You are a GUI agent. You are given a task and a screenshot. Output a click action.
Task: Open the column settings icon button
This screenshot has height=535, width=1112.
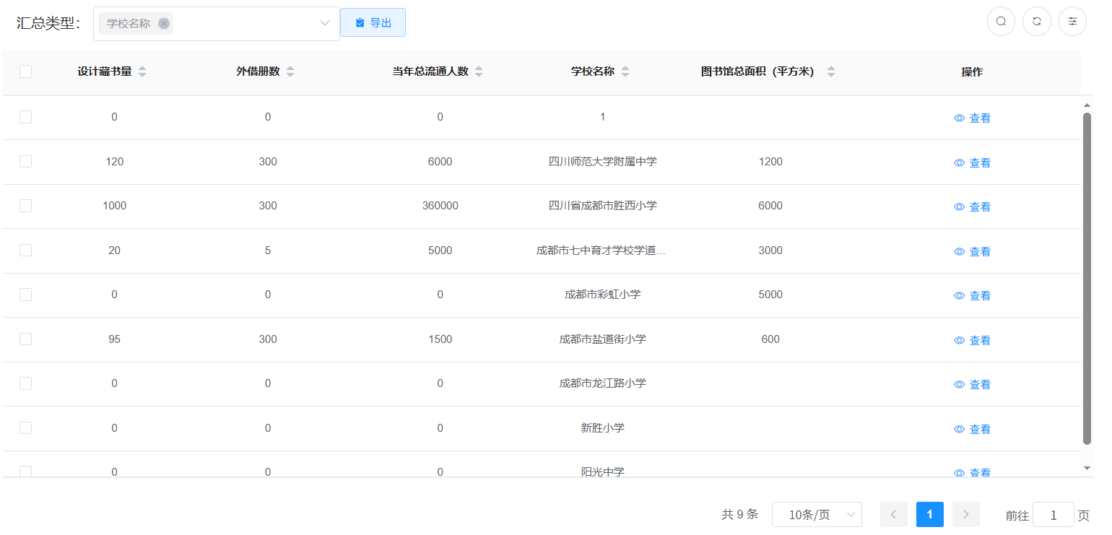click(1072, 22)
